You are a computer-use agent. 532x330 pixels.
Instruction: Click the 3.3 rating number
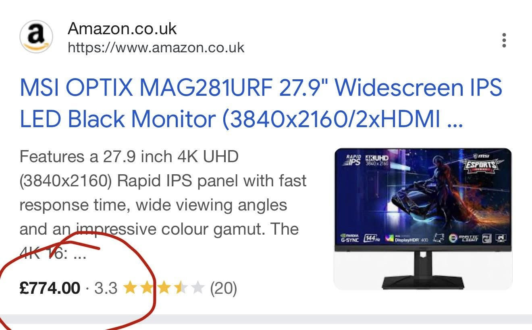106,288
